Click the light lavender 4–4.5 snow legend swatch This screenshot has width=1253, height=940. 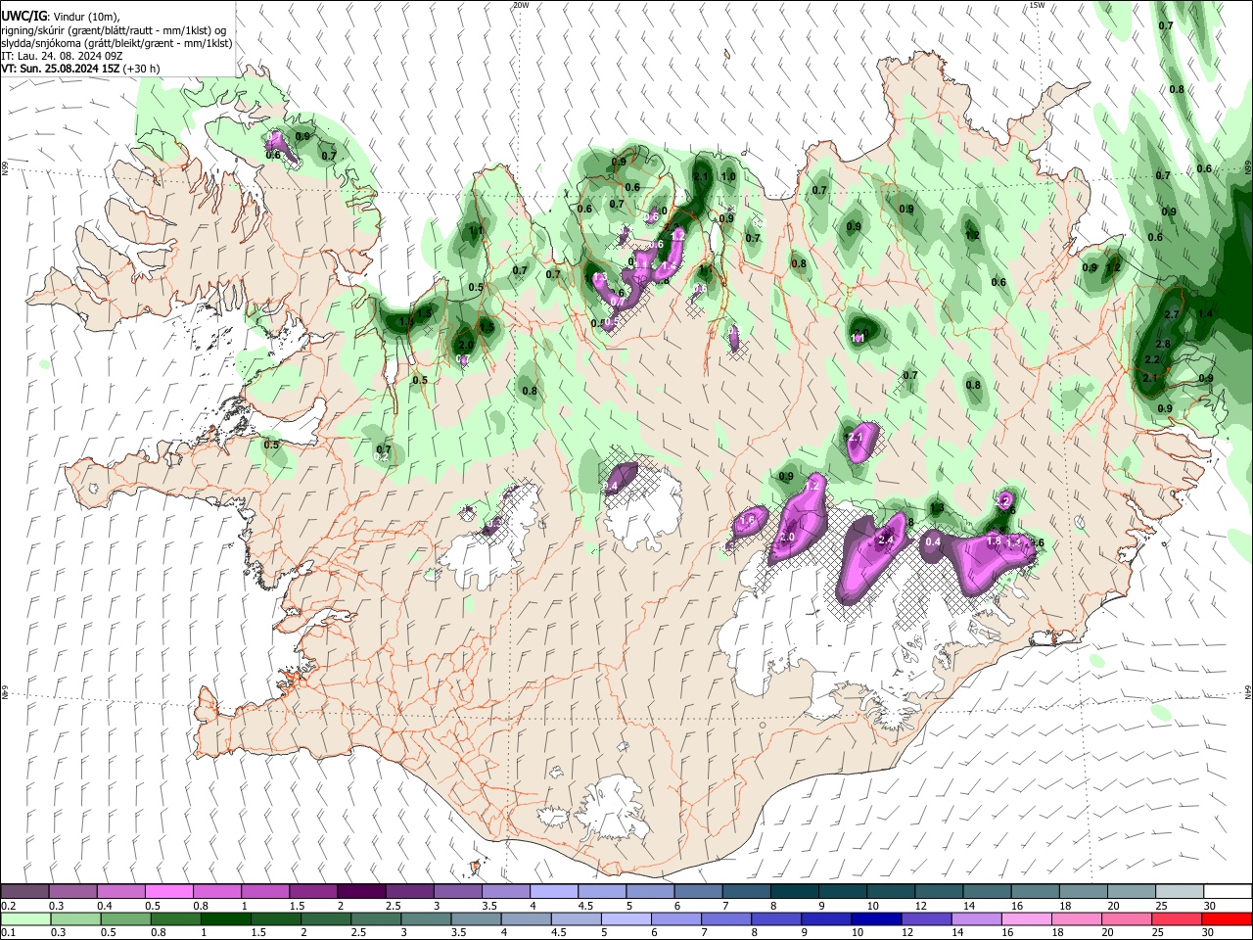point(554,892)
